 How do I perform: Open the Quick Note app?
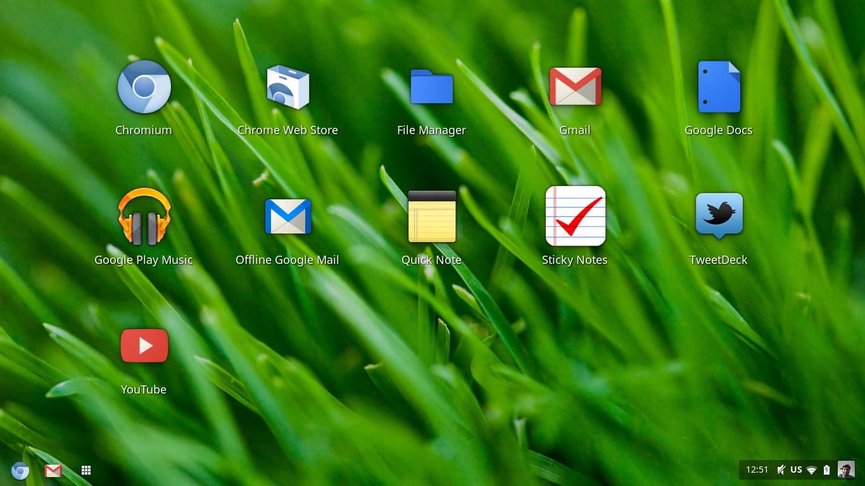[431, 216]
